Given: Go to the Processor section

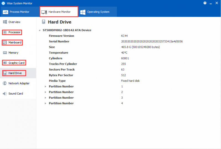Looking at the screenshot, I should pos(18,32).
